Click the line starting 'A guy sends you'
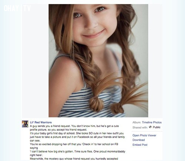This screenshot has height=161, width=185. click(x=74, y=126)
